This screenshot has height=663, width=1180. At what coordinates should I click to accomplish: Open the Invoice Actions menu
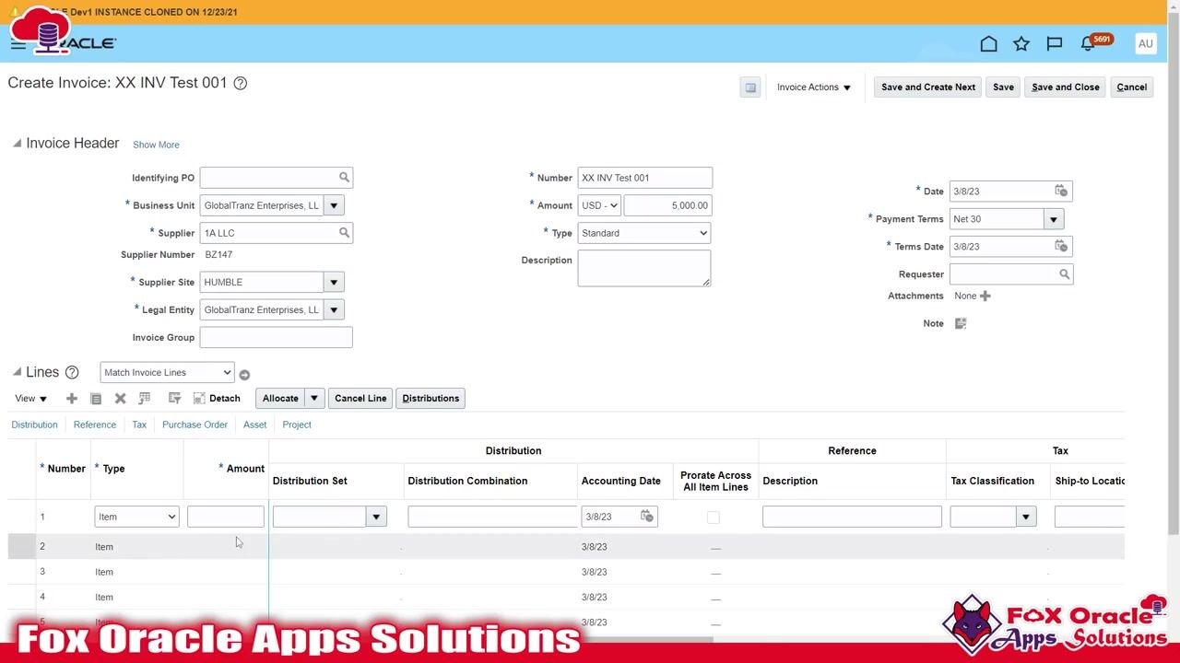[814, 87]
